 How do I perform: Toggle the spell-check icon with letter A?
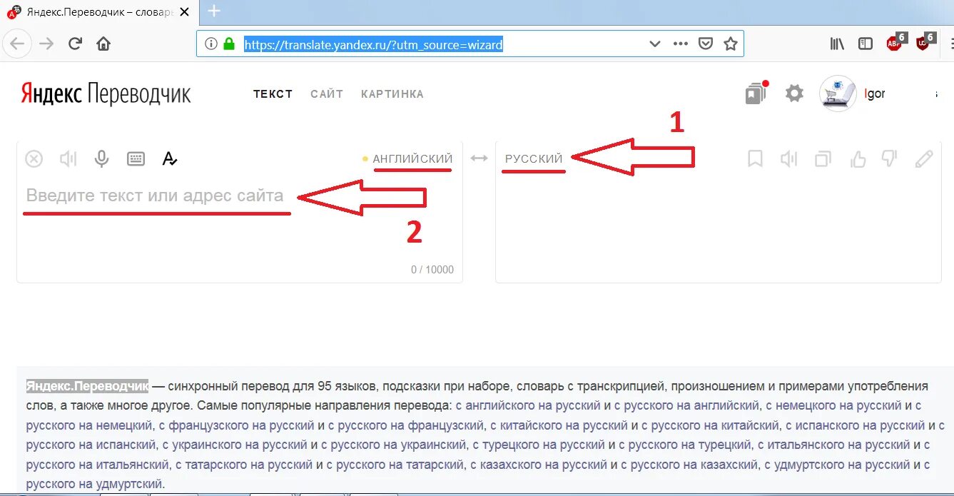(170, 158)
